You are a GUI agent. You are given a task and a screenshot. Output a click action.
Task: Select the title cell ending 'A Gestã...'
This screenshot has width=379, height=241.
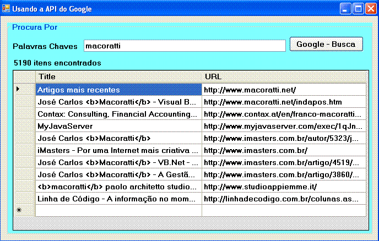[x=118, y=174]
